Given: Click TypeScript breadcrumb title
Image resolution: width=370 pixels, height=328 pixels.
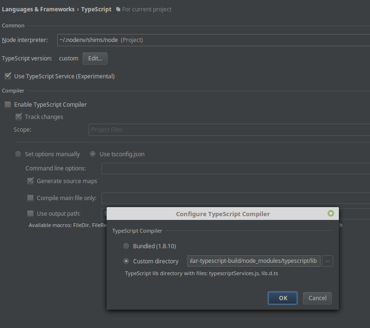Looking at the screenshot, I should click(96, 9).
